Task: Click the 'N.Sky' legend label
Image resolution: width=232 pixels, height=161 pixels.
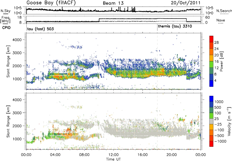Action: (6, 11)
